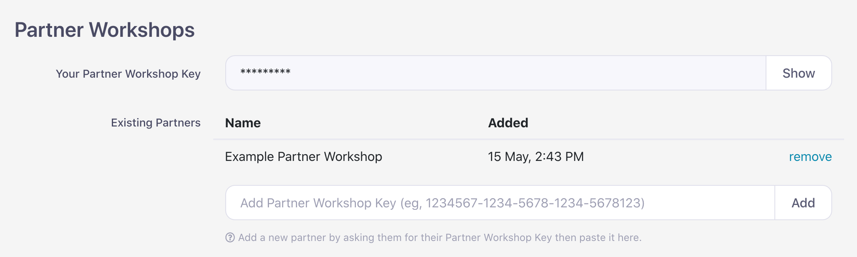Image resolution: width=857 pixels, height=257 pixels.
Task: Click the word Workshops in the heading
Action: pyautogui.click(x=141, y=30)
